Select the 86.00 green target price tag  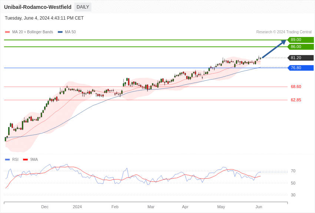301,47
